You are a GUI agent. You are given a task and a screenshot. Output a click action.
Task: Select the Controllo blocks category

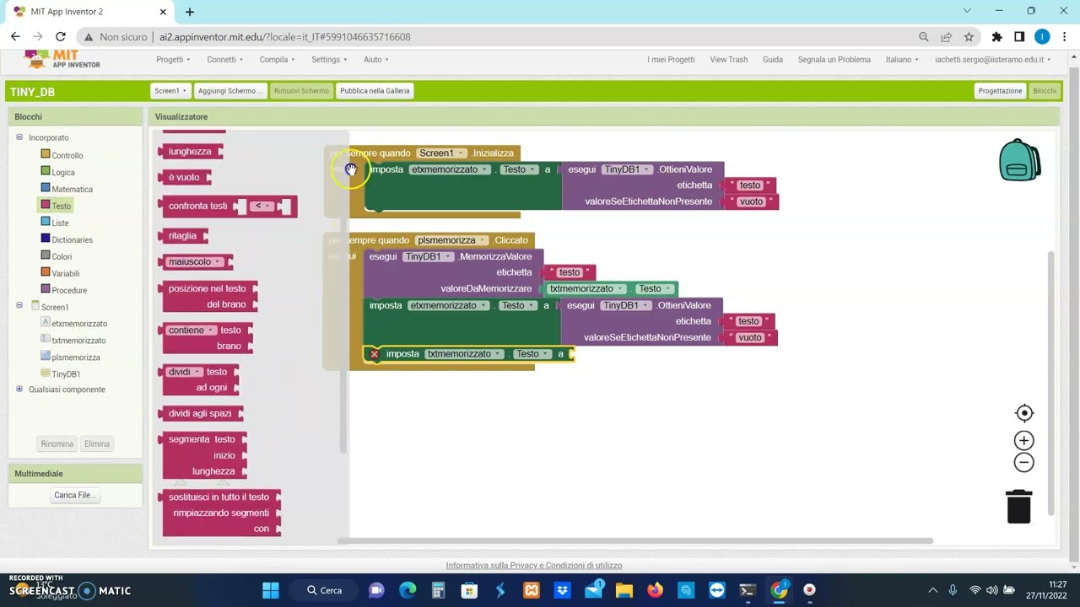click(x=67, y=155)
